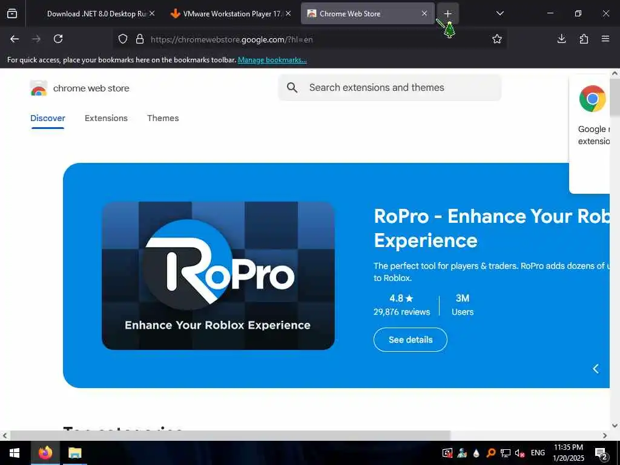Click the water-drop tray icon
620x465 pixels.
point(477,453)
